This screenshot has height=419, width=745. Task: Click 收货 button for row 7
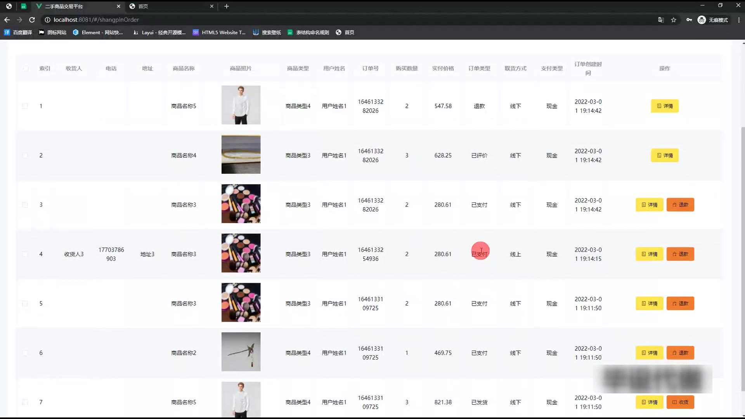coord(680,402)
